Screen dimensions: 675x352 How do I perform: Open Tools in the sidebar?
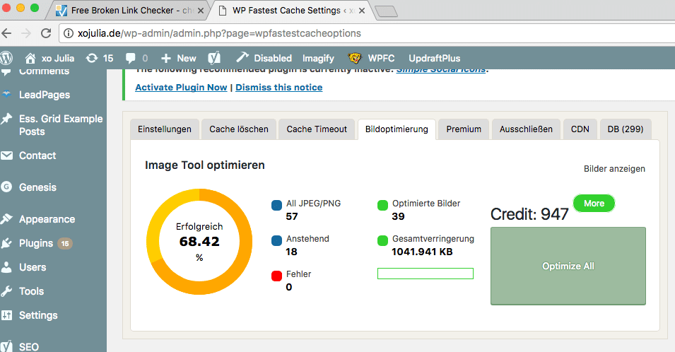pyautogui.click(x=31, y=291)
